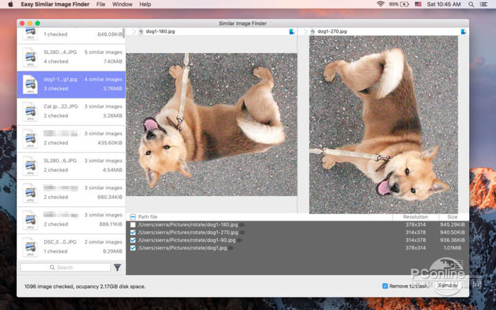Viewport: 496px width, 310px height.
Task: Expand the arrow before dog1-270.jpg title
Action: click(305, 32)
